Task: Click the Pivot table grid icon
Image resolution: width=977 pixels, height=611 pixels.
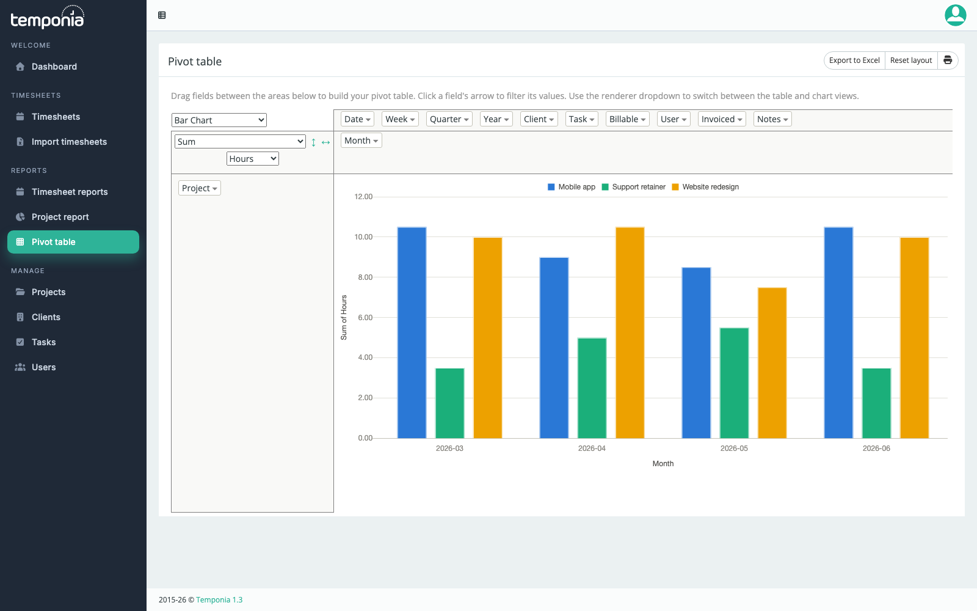Action: click(20, 242)
